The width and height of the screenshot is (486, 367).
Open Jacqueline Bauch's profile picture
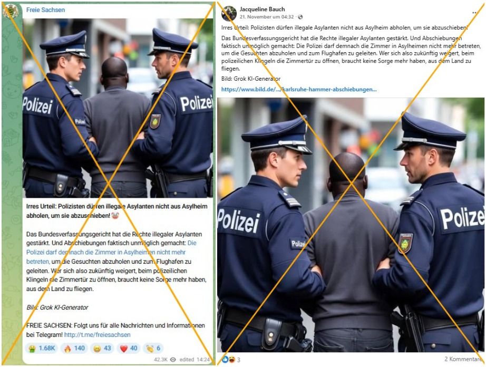tap(229, 13)
